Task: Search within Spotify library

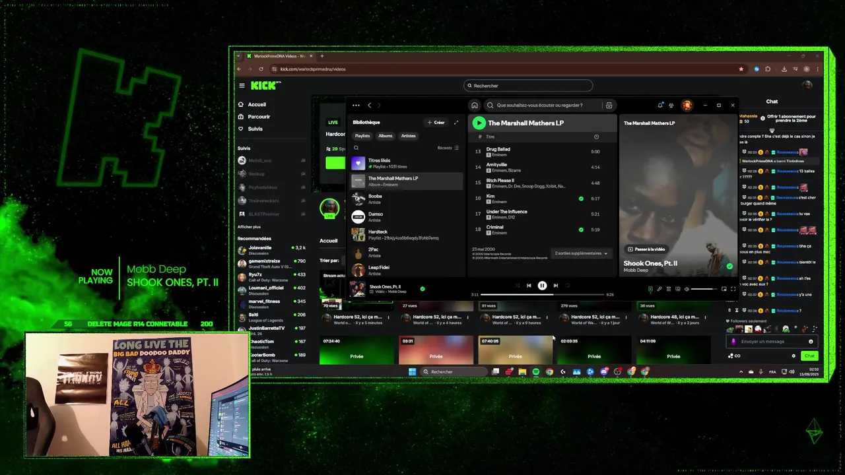Action: tap(356, 148)
